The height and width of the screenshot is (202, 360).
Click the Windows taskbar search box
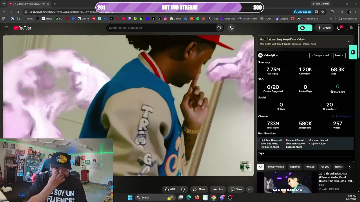pos(155,198)
